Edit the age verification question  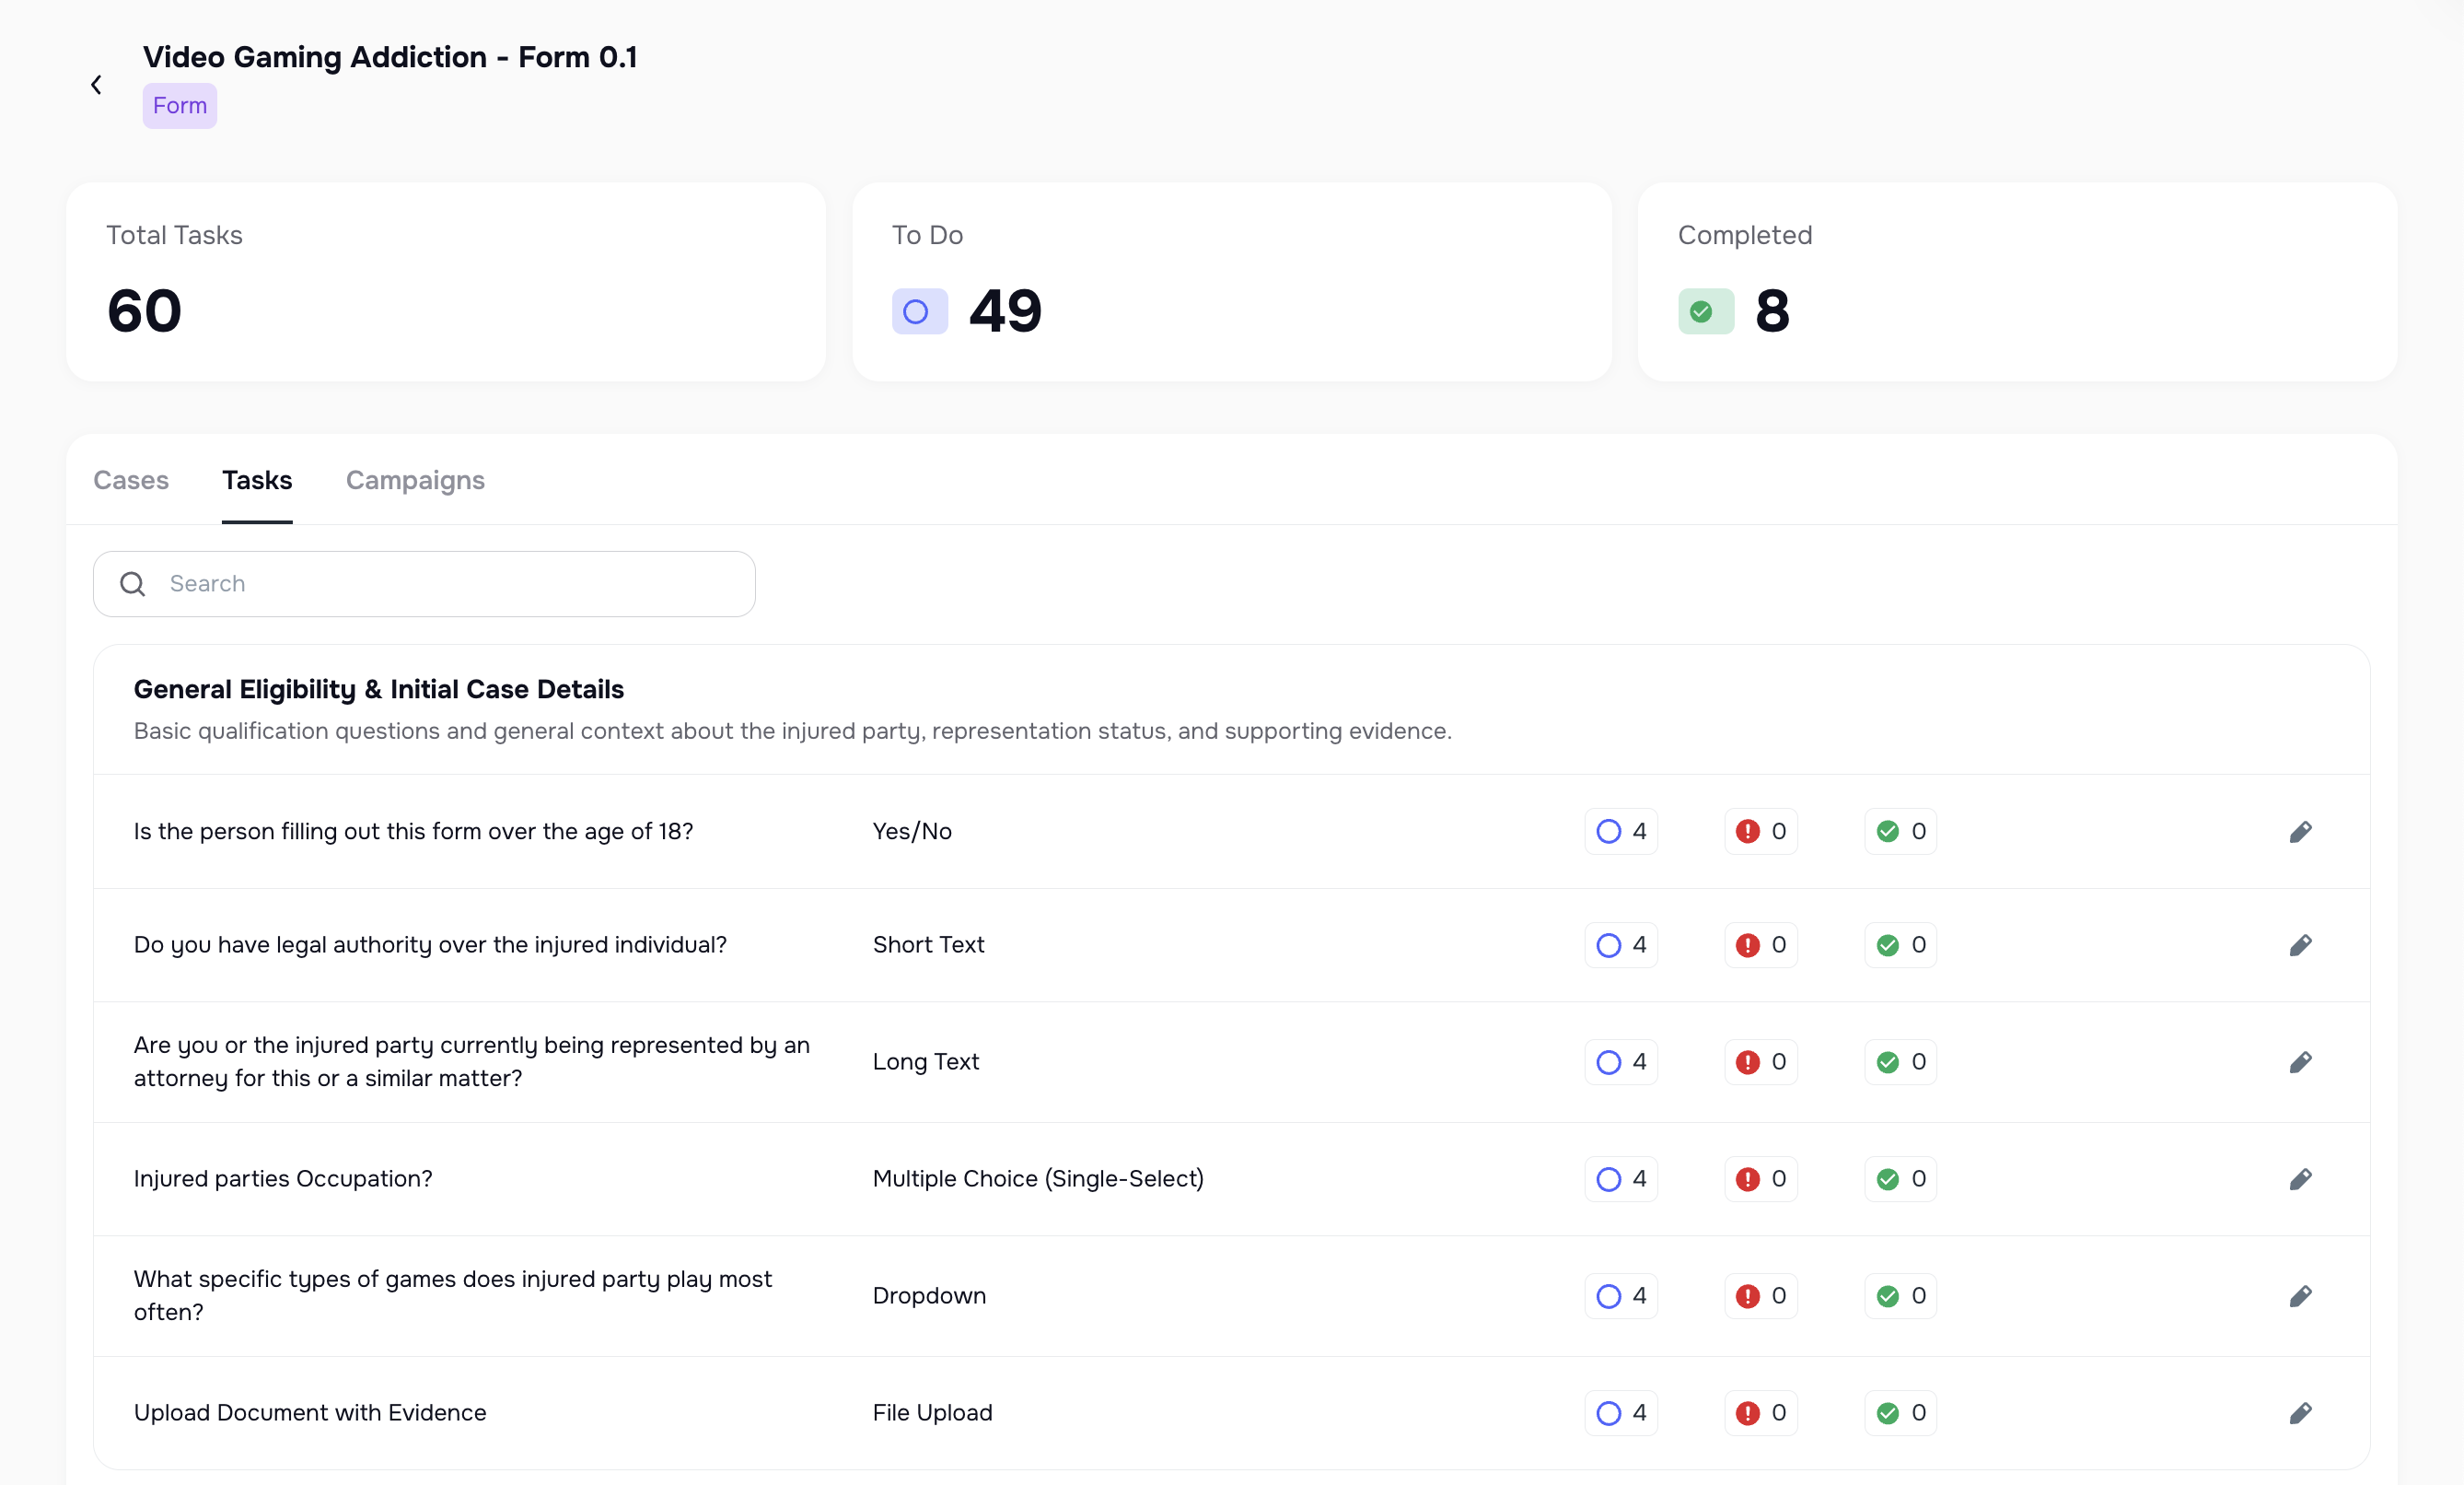[x=2301, y=831]
